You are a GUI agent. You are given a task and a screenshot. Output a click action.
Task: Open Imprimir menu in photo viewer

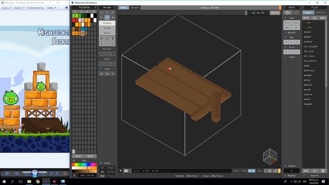pos(19,8)
